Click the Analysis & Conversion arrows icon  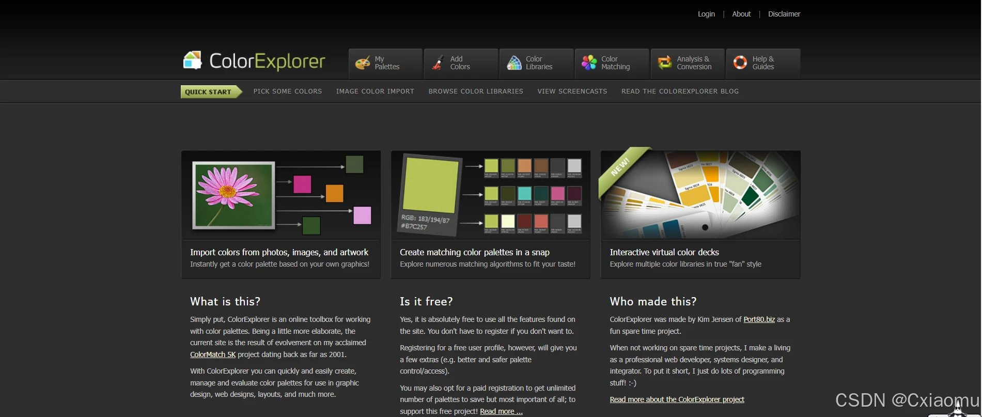coord(665,63)
